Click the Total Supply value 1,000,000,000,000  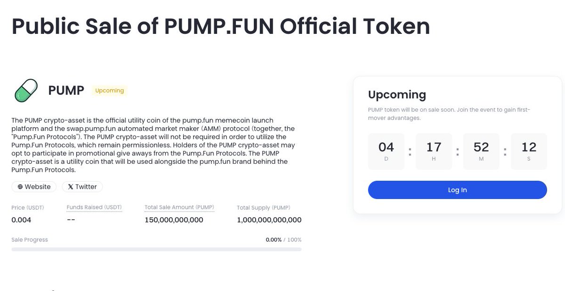(269, 220)
